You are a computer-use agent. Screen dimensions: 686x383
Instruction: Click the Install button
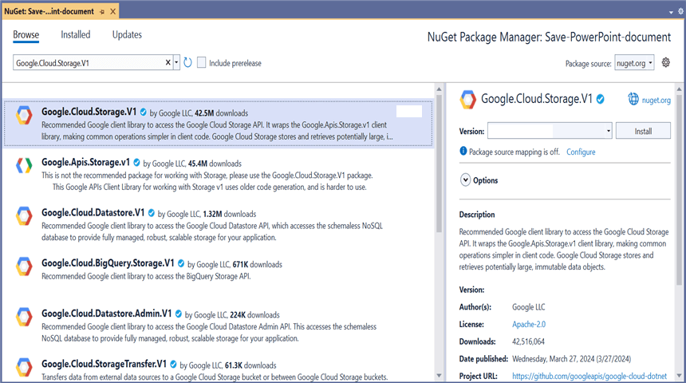(x=643, y=131)
